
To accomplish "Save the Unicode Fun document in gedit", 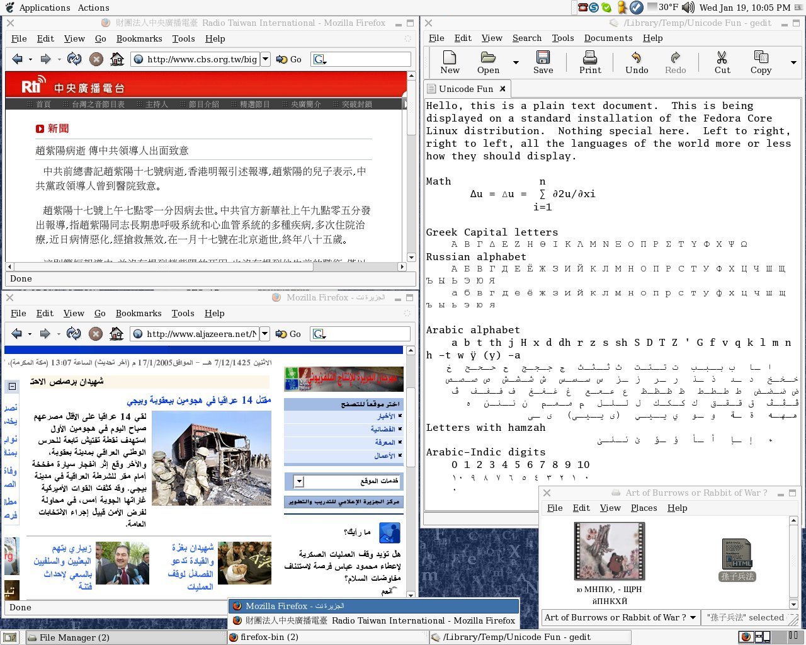I will [x=543, y=63].
